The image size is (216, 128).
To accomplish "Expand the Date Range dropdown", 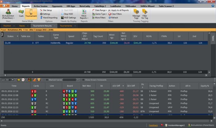I will 100,10.
